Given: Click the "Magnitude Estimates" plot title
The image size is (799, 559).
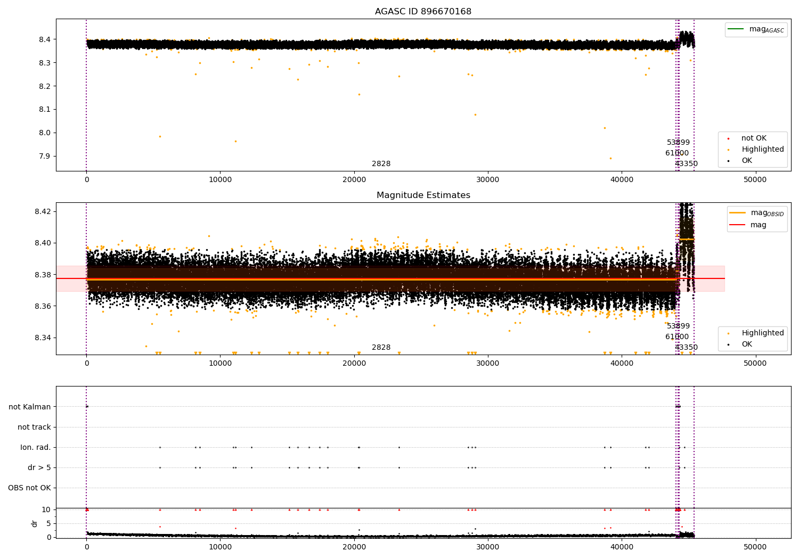Looking at the screenshot, I should [x=423, y=195].
